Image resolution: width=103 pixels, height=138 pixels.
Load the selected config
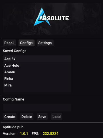point(56,117)
